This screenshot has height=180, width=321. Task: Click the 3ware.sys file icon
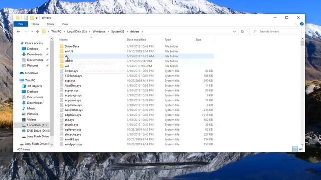(61, 71)
